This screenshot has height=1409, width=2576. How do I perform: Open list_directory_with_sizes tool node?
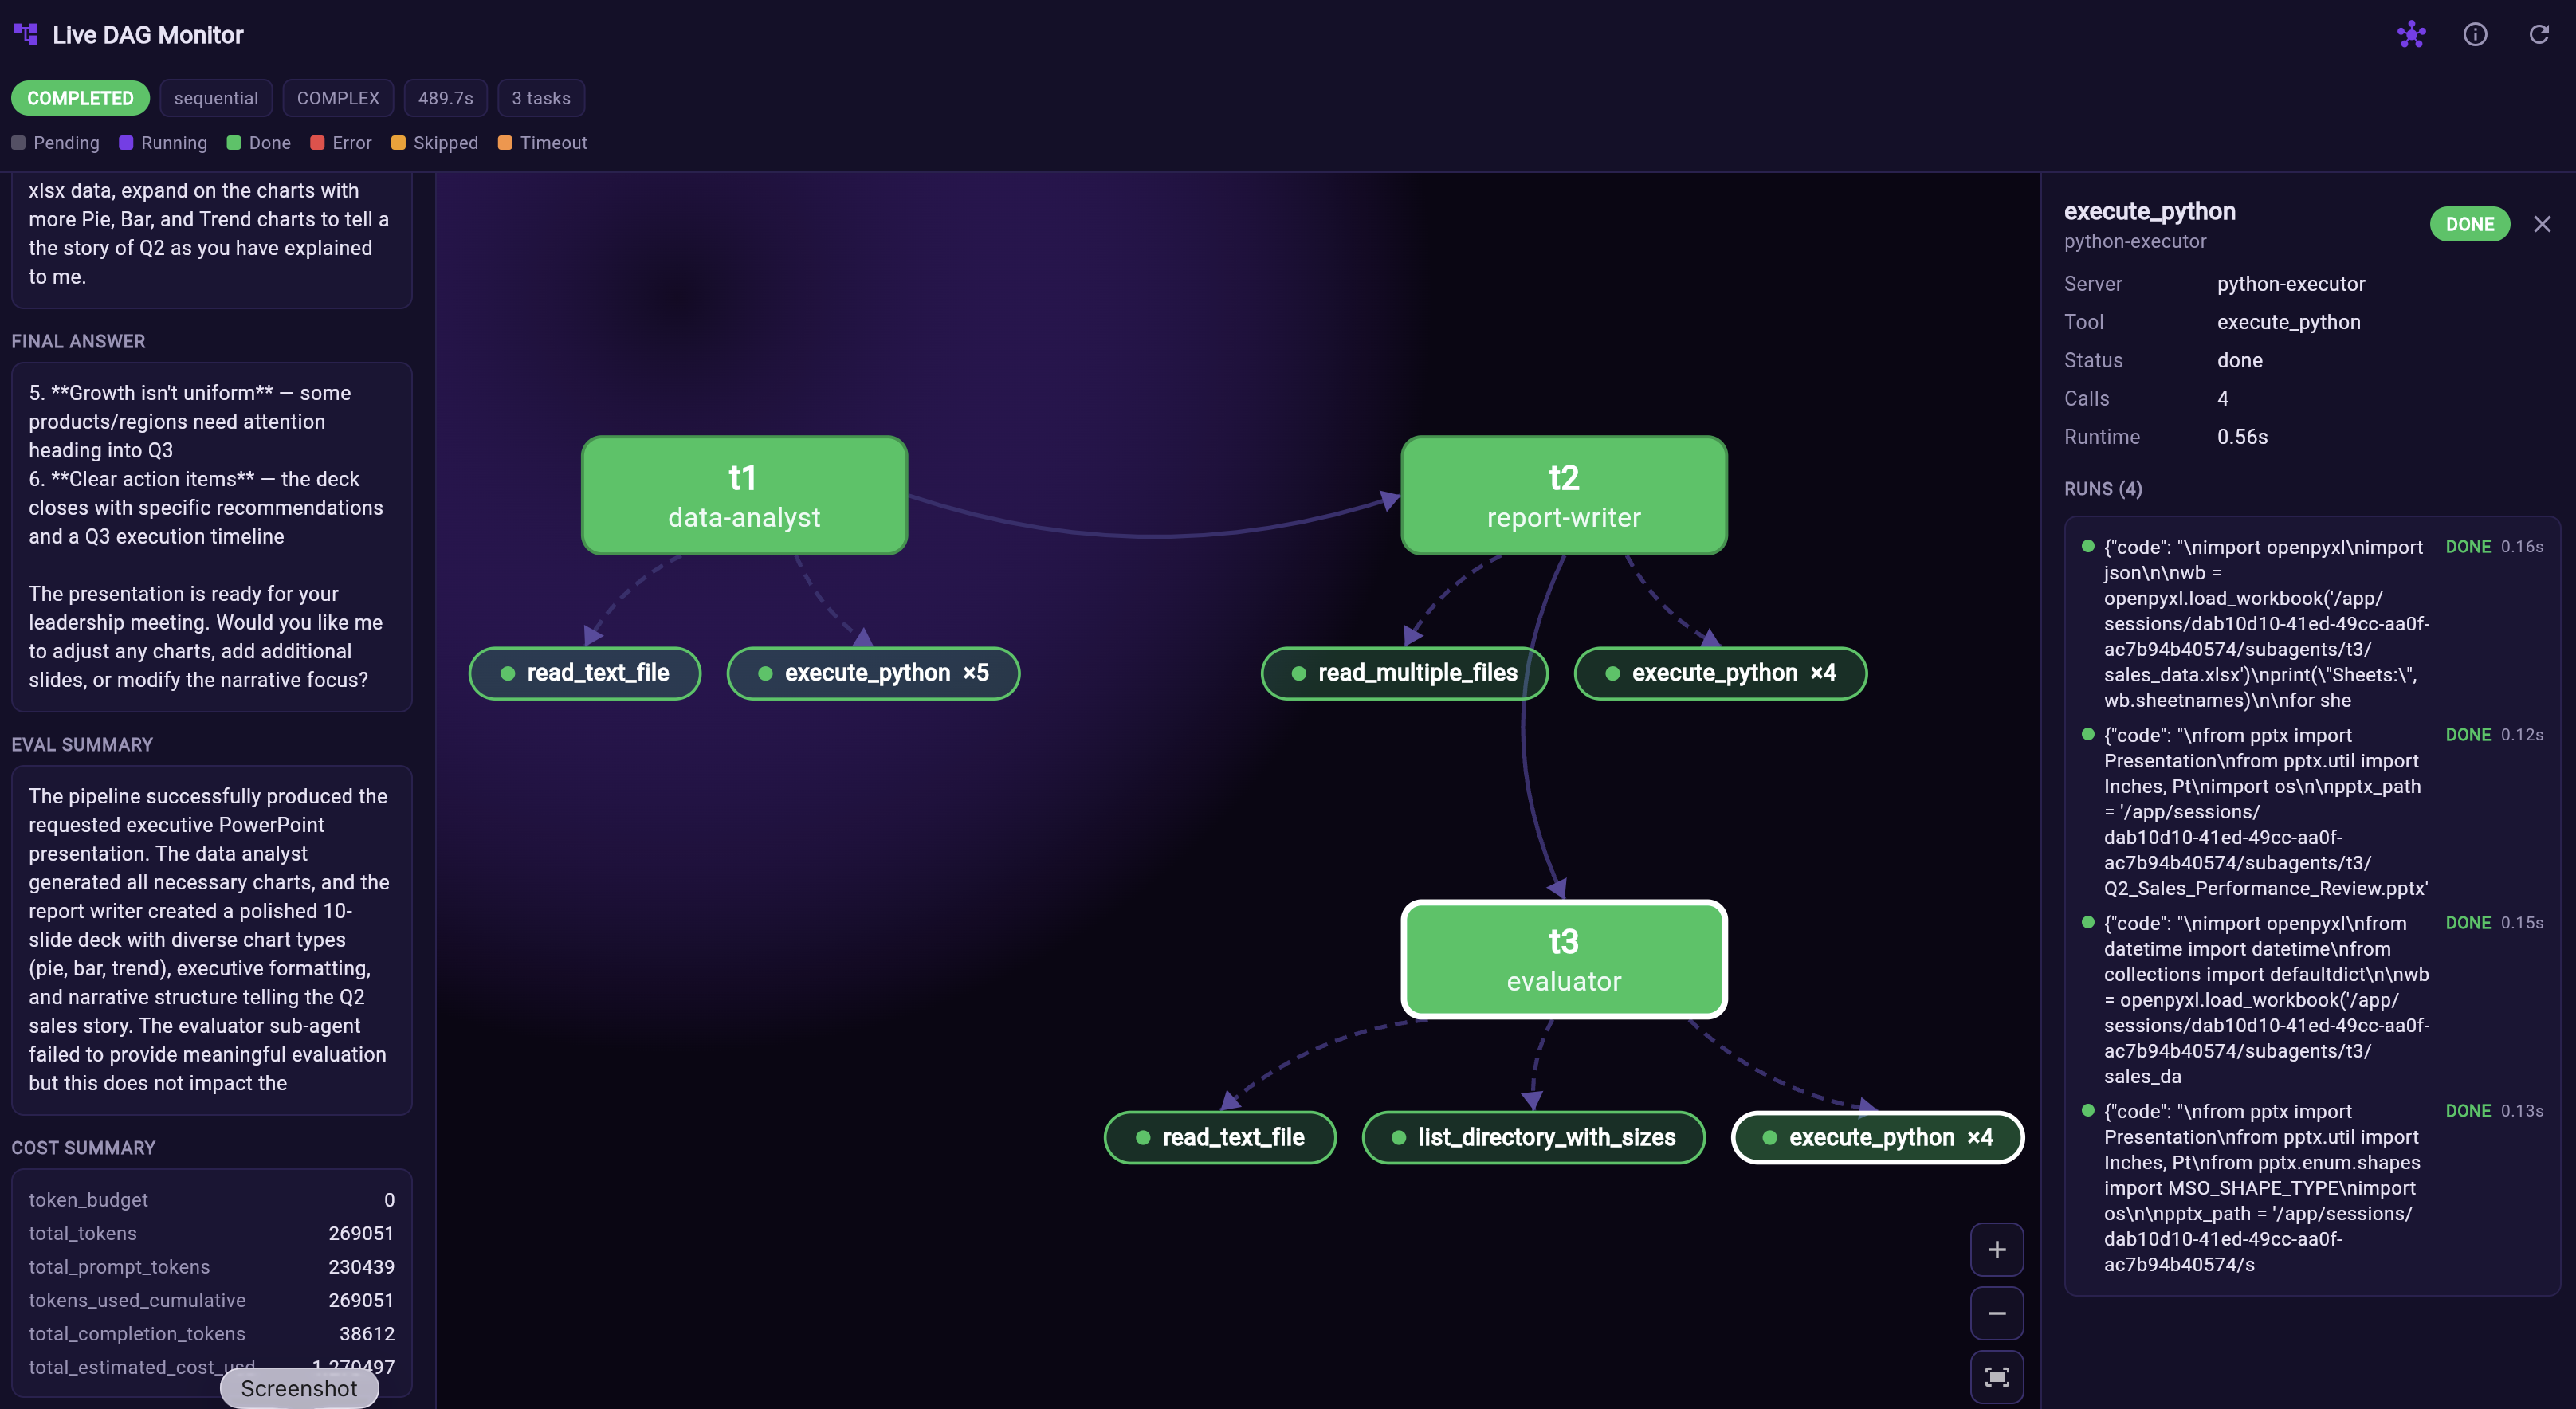[x=1533, y=1137]
